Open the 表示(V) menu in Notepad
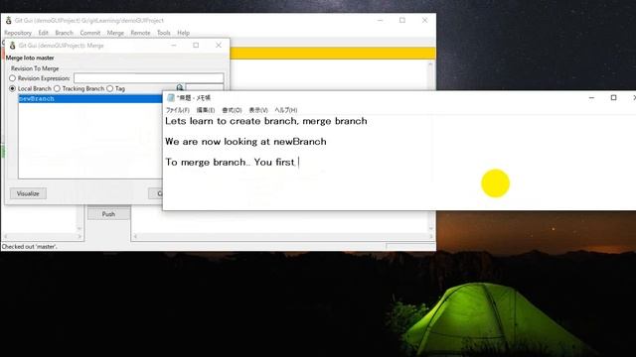The width and height of the screenshot is (636, 357). (258, 110)
